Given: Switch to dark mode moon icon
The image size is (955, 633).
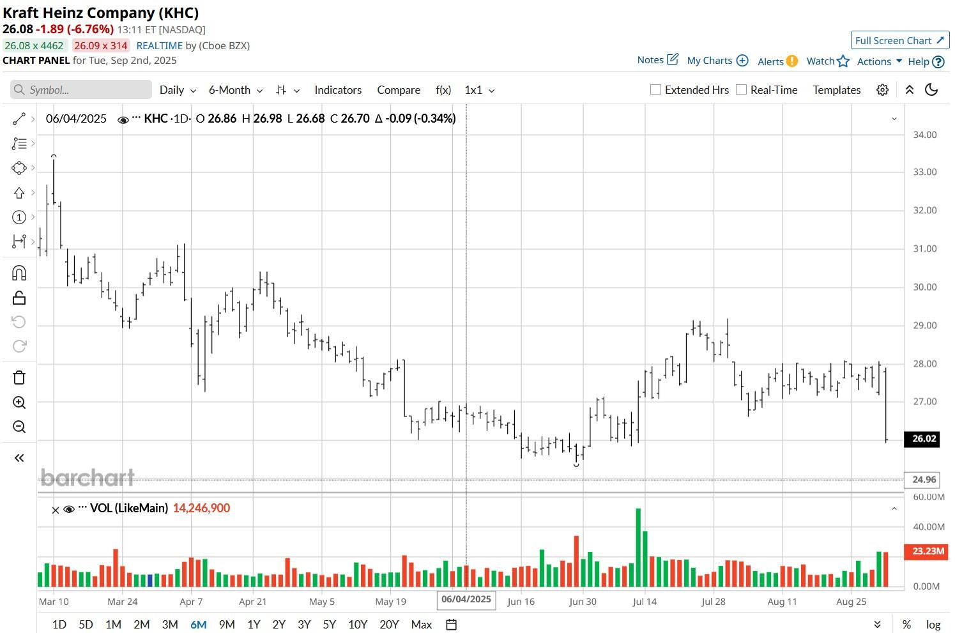Looking at the screenshot, I should (x=931, y=90).
